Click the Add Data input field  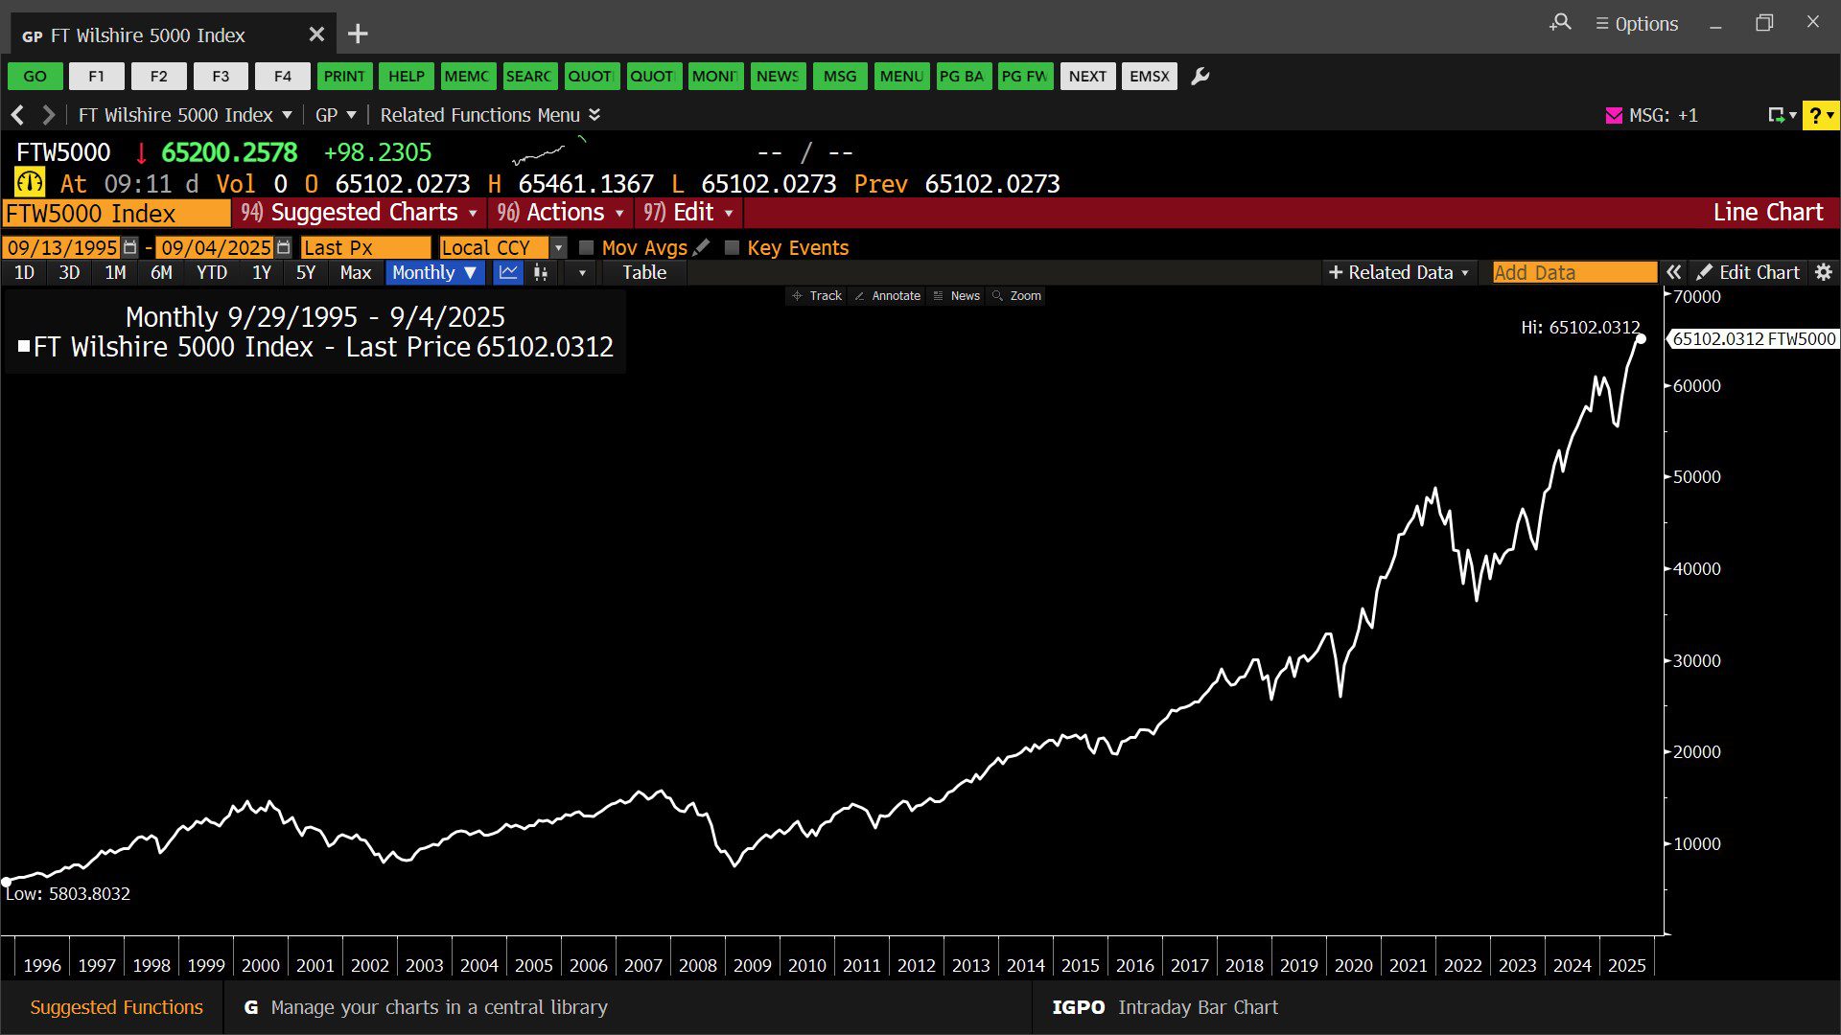pos(1573,272)
